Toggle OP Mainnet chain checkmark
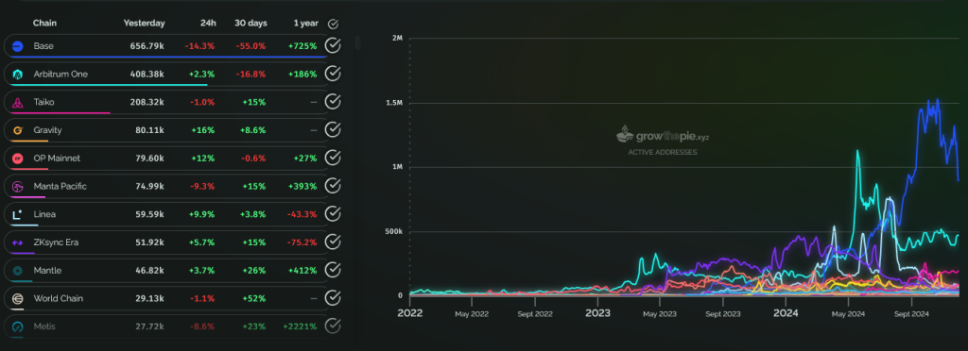Screen dimensions: 968x351 (x=333, y=158)
